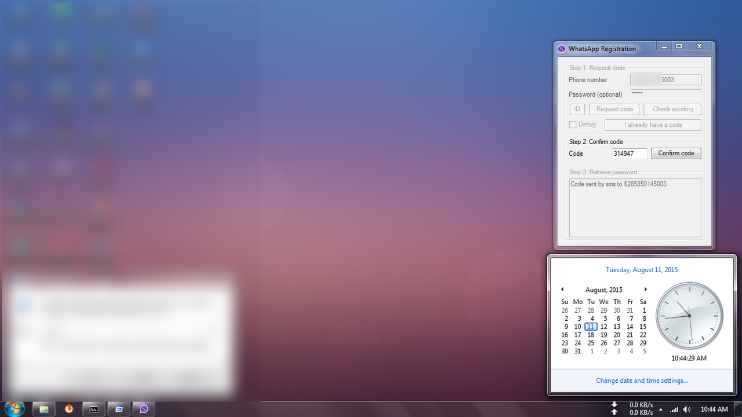This screenshot has height=417, width=742.
Task: Go to the previous month in calendar
Action: pos(562,290)
